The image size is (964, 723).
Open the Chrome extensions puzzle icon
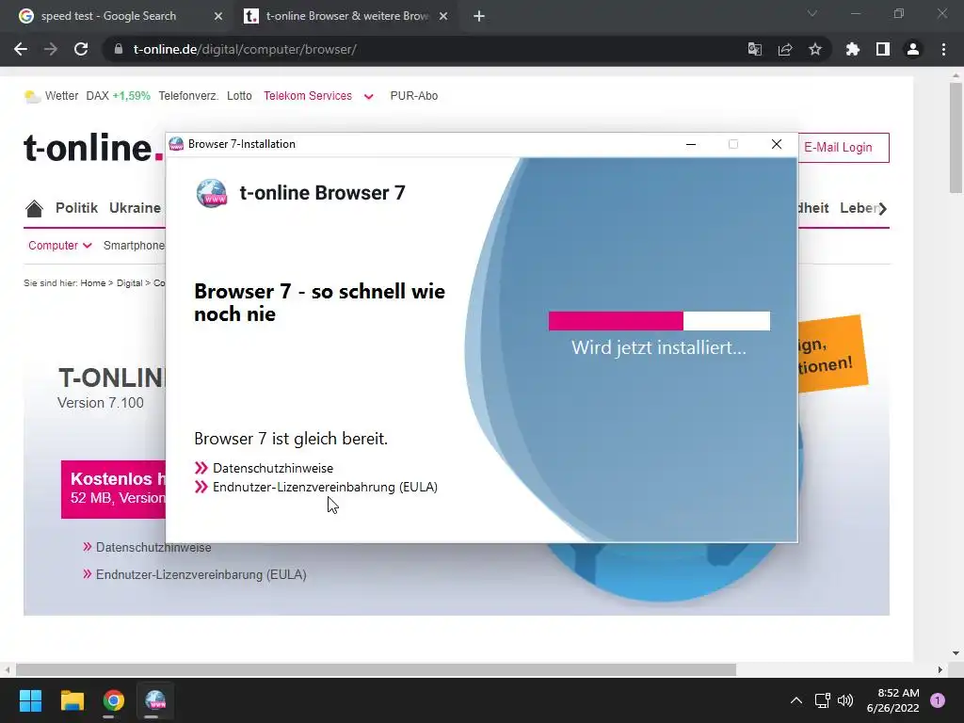853,49
